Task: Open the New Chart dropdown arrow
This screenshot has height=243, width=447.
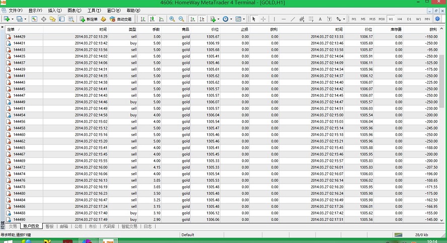Action: [12, 19]
